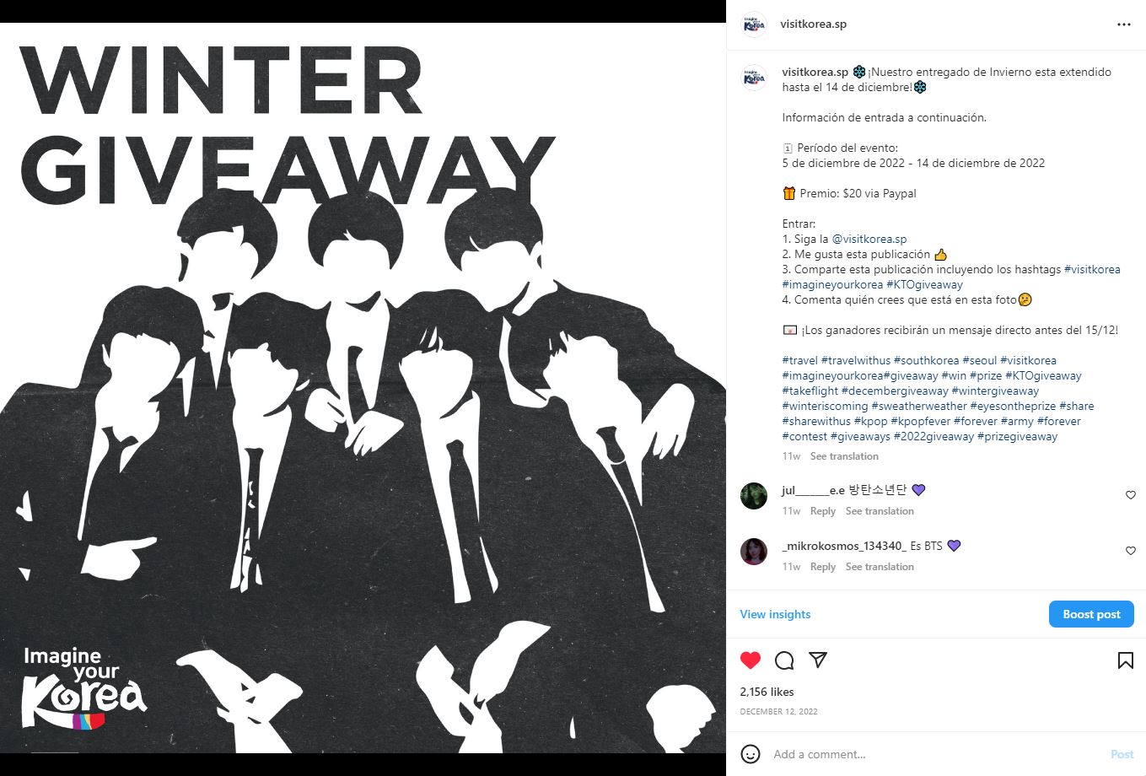Open the @visitkorea.sp mention link
Image resolution: width=1146 pixels, height=776 pixels.
click(x=869, y=240)
